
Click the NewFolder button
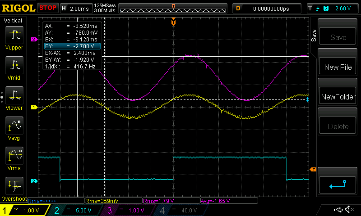pyautogui.click(x=338, y=97)
